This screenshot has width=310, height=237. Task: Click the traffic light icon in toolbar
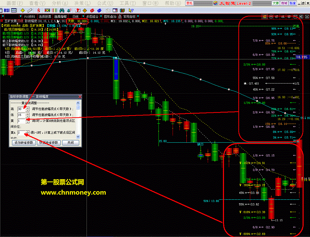[47, 10]
